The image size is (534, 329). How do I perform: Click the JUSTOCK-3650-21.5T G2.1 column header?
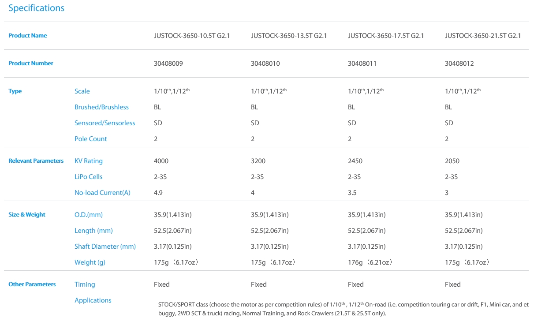click(483, 36)
